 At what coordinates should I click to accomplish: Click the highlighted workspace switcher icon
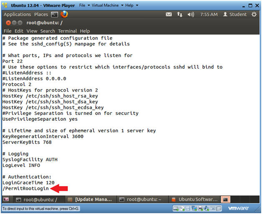[225, 199]
